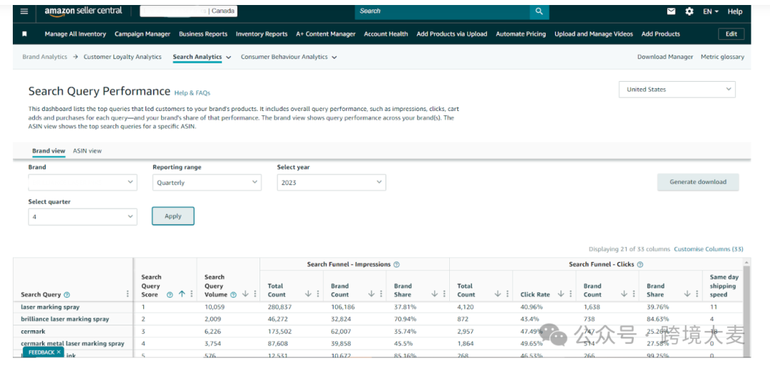Sort Clicks Brand Count column arrow

624,294
